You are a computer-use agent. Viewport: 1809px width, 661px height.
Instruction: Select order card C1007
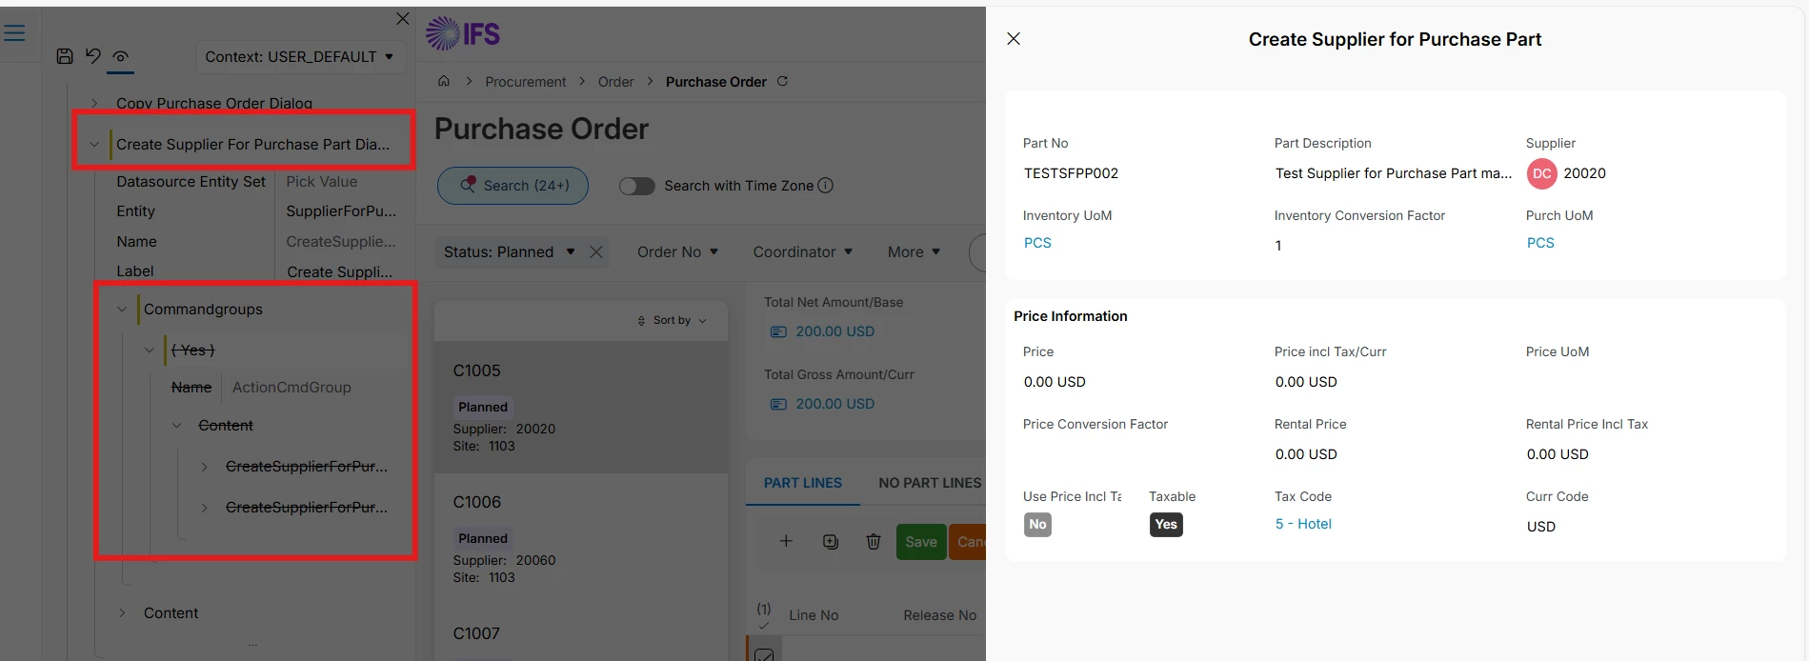[x=581, y=633]
